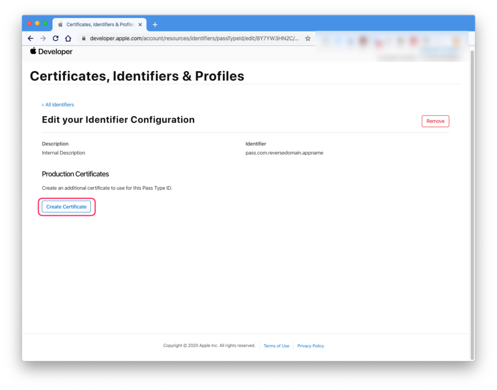Click the Copyright 2020 Apple Inc. text
Image resolution: width=497 pixels, height=390 pixels.
[209, 345]
